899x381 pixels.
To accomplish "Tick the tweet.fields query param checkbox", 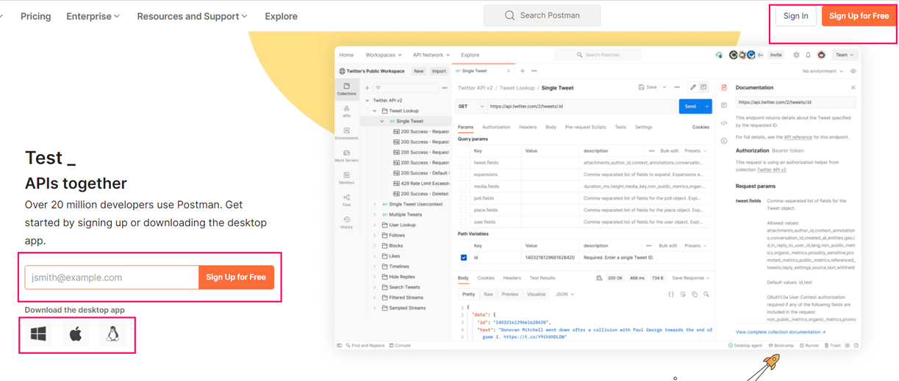I will (464, 162).
